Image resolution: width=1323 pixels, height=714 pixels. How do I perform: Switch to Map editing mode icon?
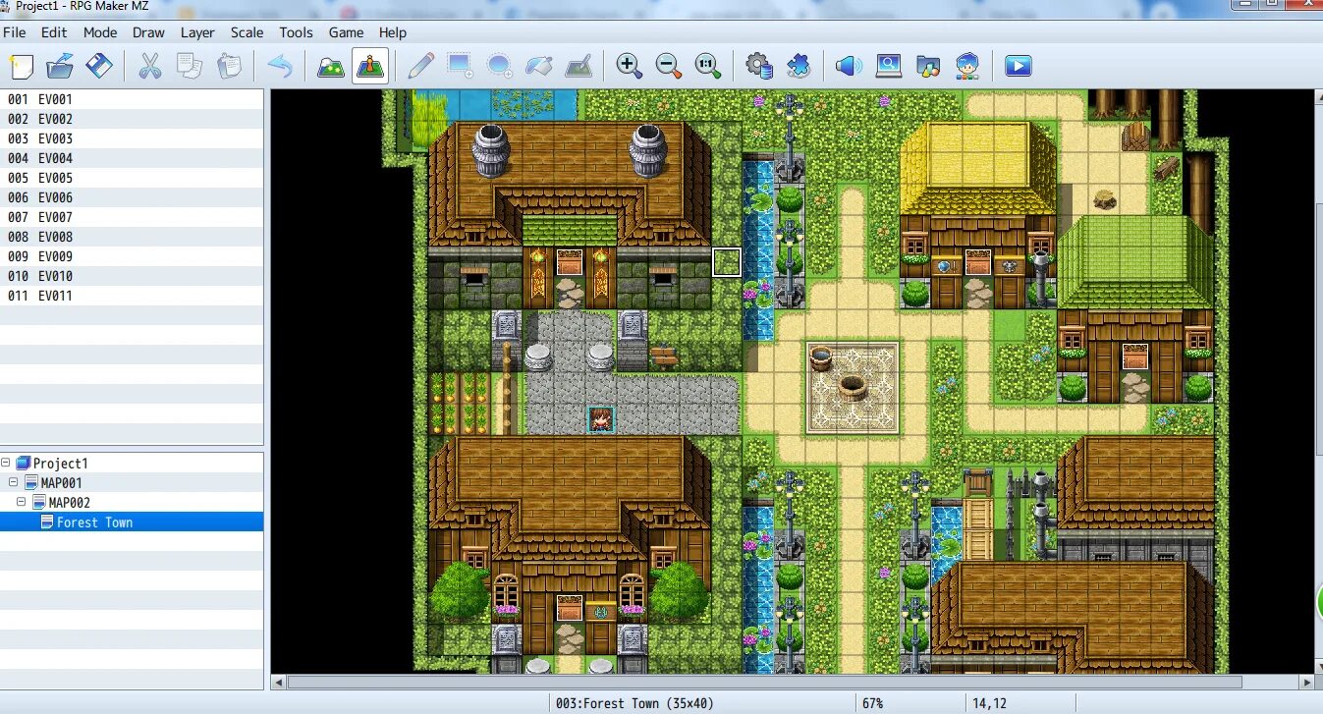(x=331, y=66)
